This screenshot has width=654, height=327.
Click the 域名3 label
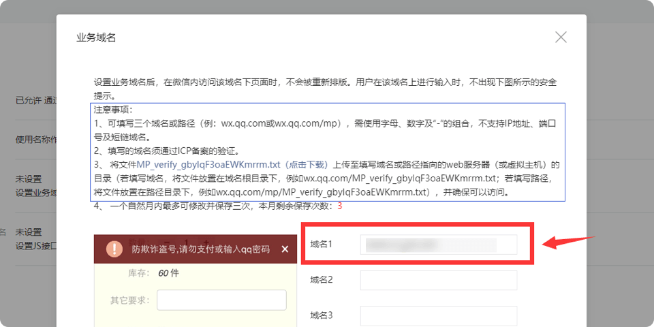[x=321, y=315]
